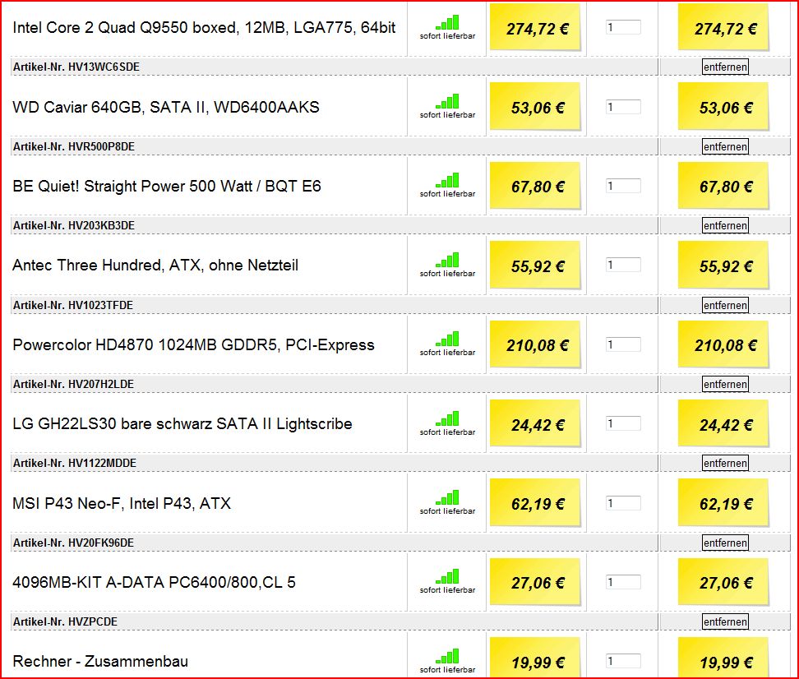Open LG GH22LS30 bare schwarz product name
The width and height of the screenshot is (799, 679).
point(182,423)
